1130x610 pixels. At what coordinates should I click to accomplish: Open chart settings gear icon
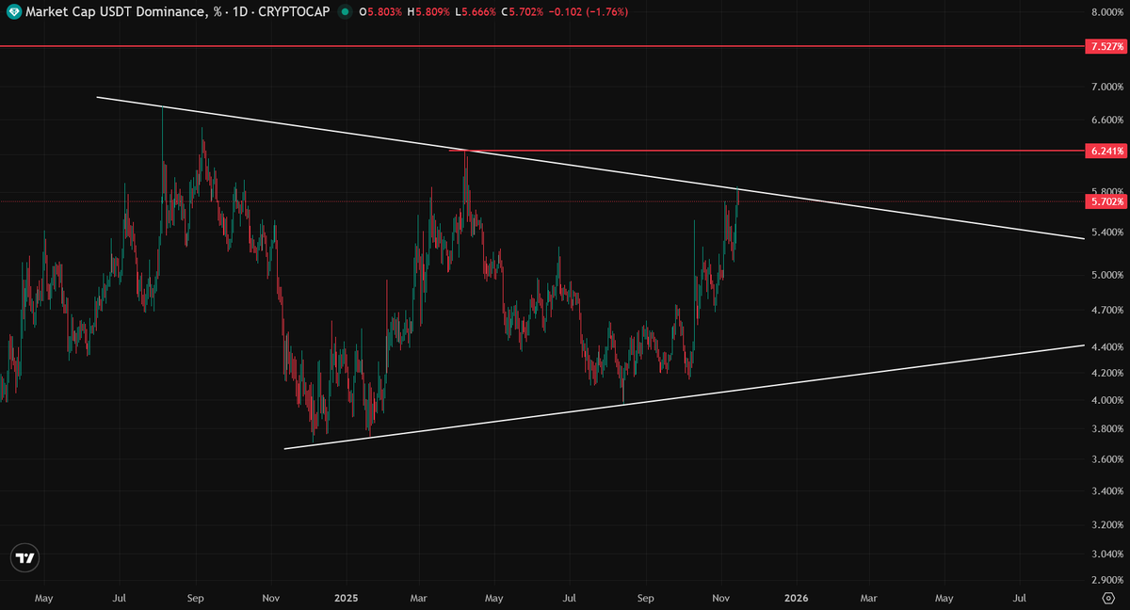(x=1108, y=598)
